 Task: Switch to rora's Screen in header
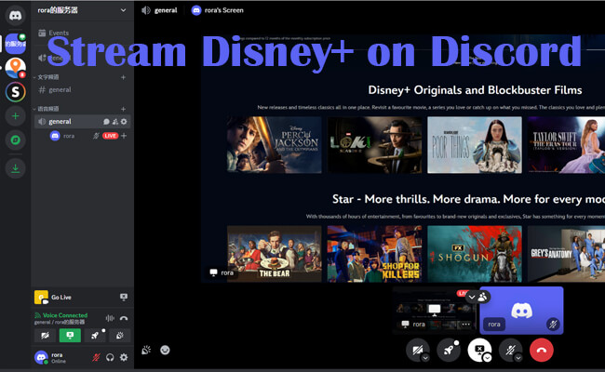tap(218, 10)
